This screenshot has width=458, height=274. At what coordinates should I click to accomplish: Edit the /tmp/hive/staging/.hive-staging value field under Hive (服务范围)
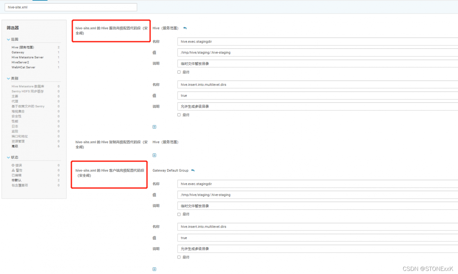pos(318,53)
